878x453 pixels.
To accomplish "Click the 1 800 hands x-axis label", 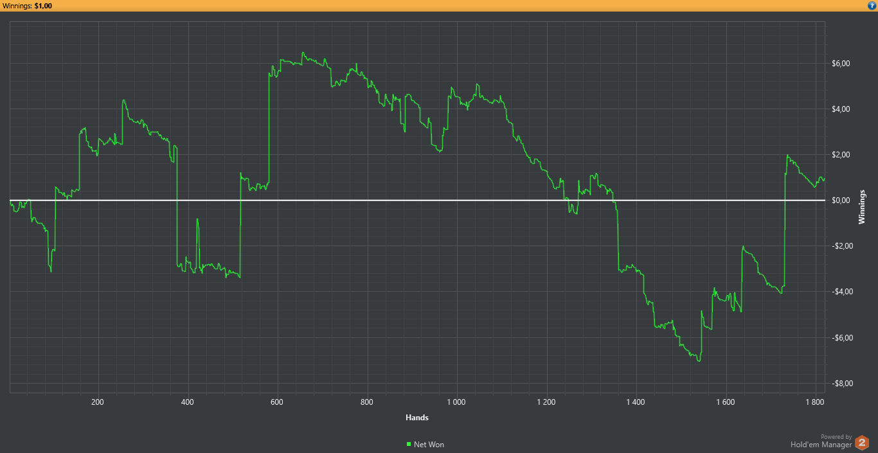I will click(x=814, y=402).
